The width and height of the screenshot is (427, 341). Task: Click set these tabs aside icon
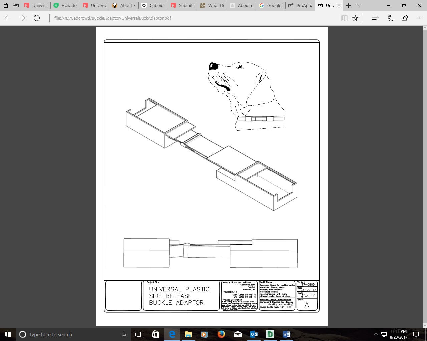click(16, 5)
